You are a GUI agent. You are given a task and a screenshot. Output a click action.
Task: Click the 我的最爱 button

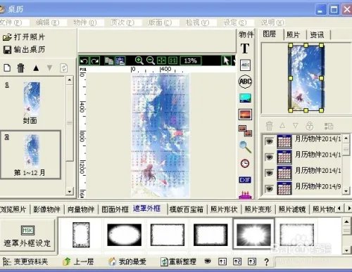(127, 261)
